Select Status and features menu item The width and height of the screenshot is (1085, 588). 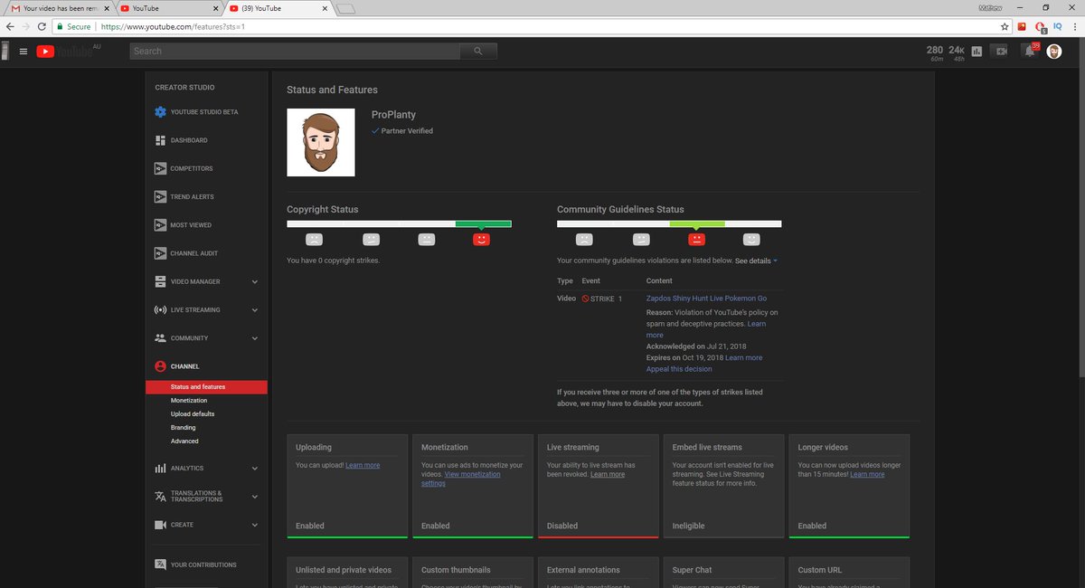(206, 387)
